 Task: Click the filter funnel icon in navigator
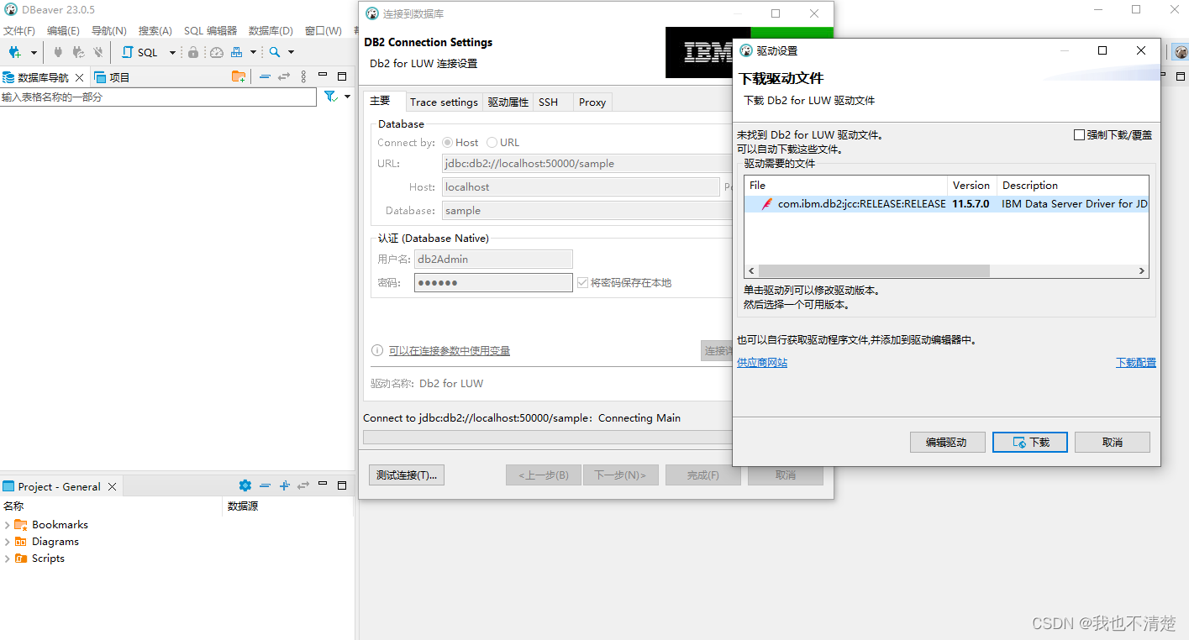click(x=331, y=97)
